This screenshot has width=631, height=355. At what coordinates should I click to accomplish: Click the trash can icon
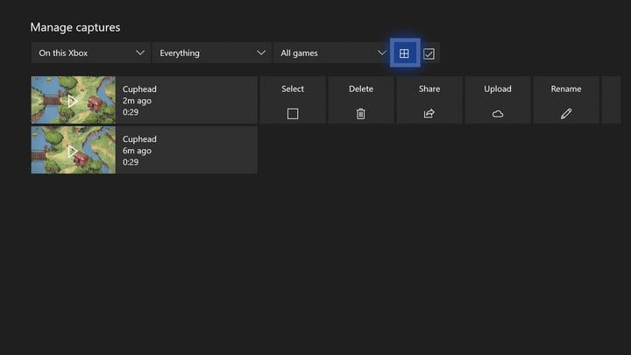(x=361, y=114)
